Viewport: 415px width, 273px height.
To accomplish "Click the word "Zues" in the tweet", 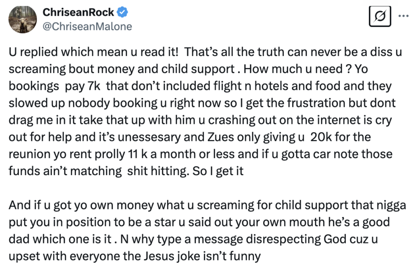I will pos(217,137).
